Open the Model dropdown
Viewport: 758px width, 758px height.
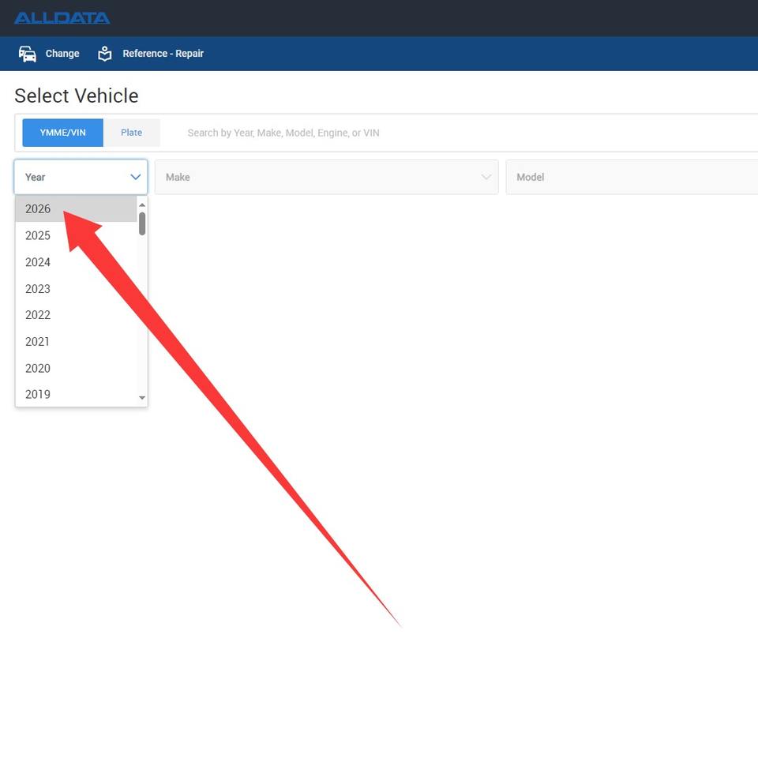point(632,177)
